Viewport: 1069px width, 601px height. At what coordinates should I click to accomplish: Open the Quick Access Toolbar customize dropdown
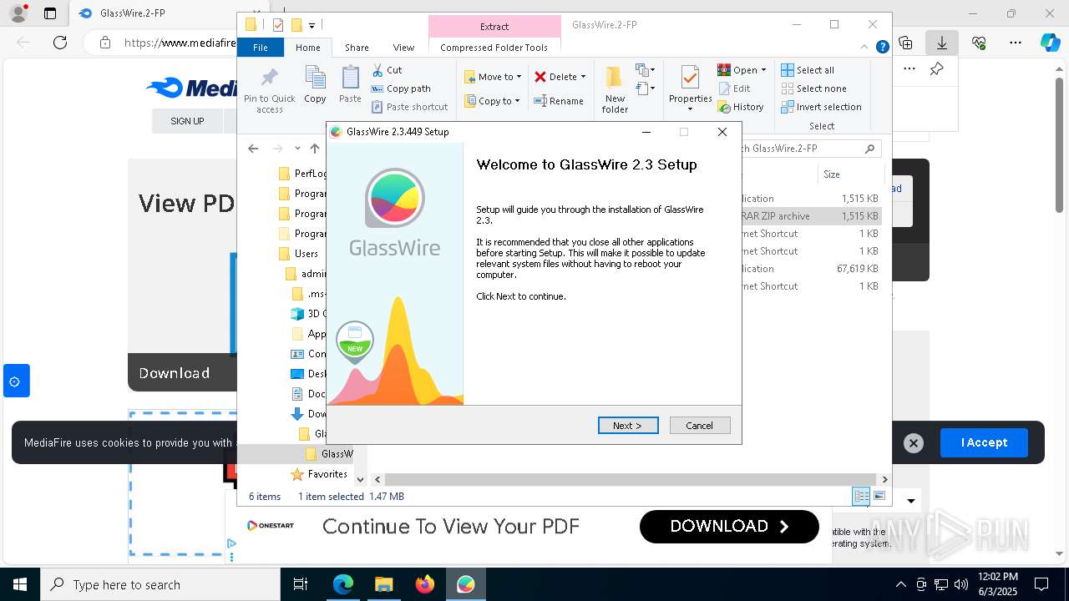point(312,26)
